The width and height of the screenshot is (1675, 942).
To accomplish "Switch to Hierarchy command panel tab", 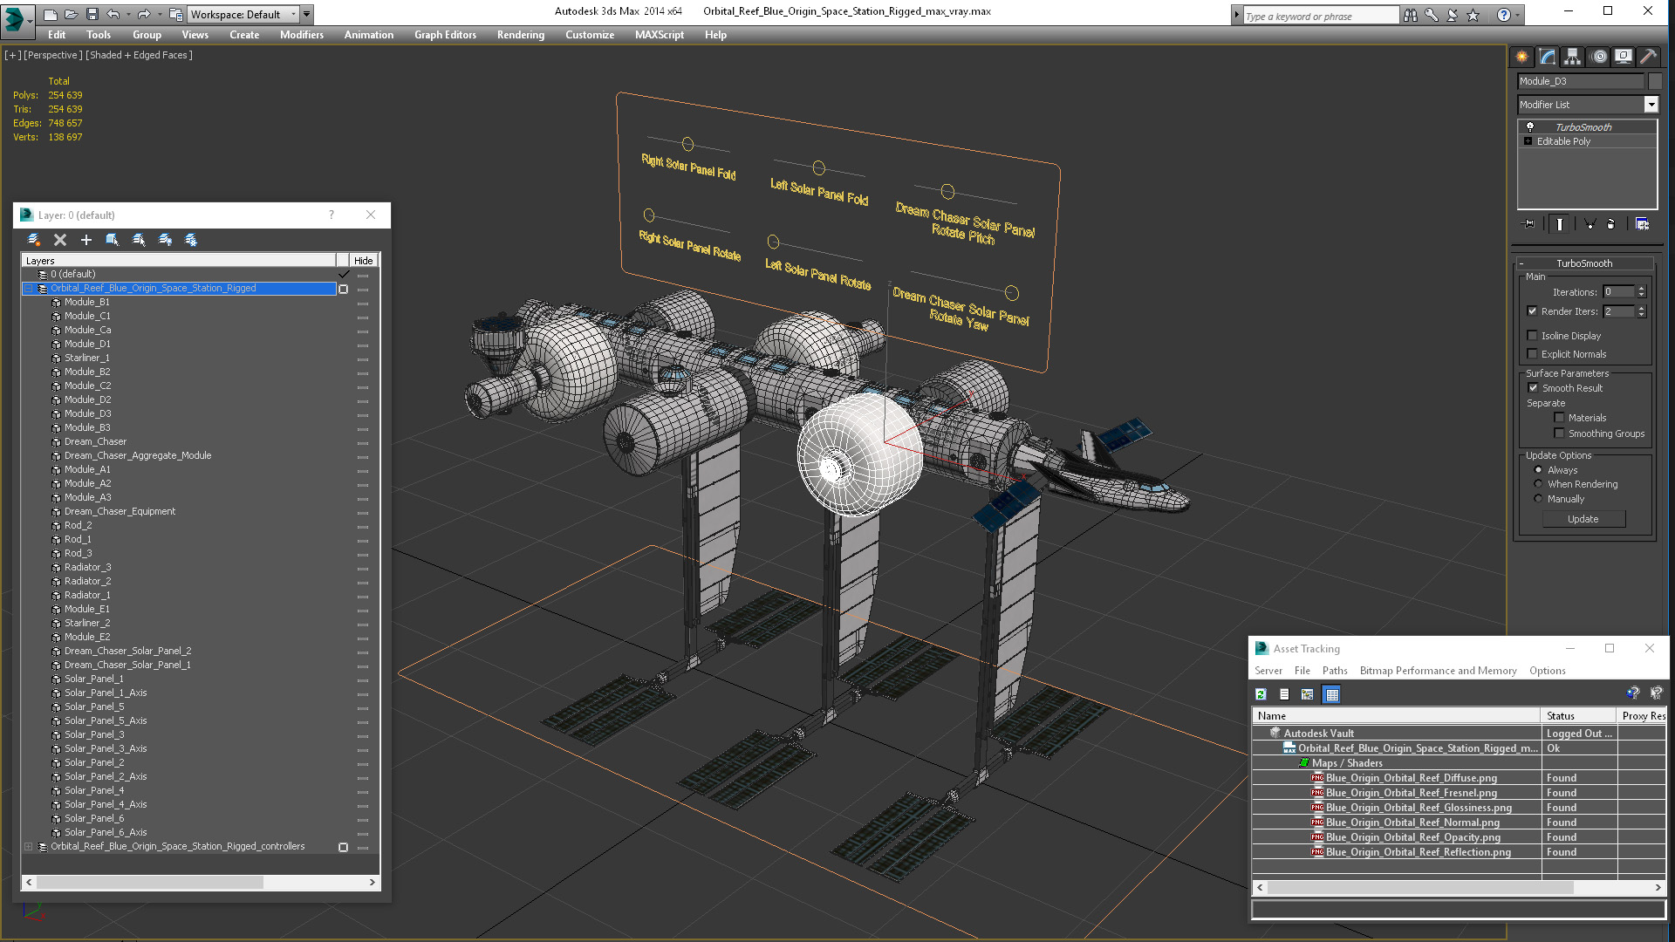I will tap(1572, 57).
